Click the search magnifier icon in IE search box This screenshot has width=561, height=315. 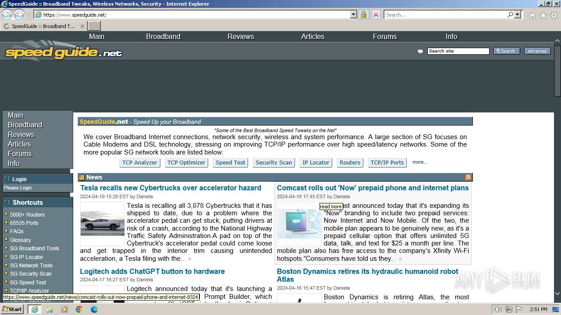(510, 14)
